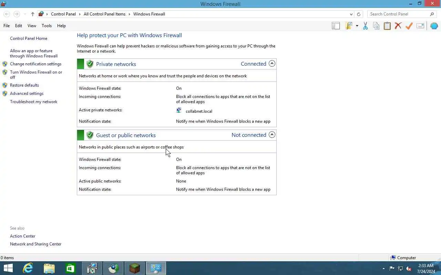Click the Action Center flag tray icon

point(392,268)
